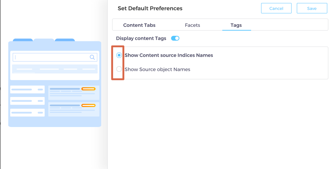Select the Show Source object Names radio button

[x=119, y=69]
